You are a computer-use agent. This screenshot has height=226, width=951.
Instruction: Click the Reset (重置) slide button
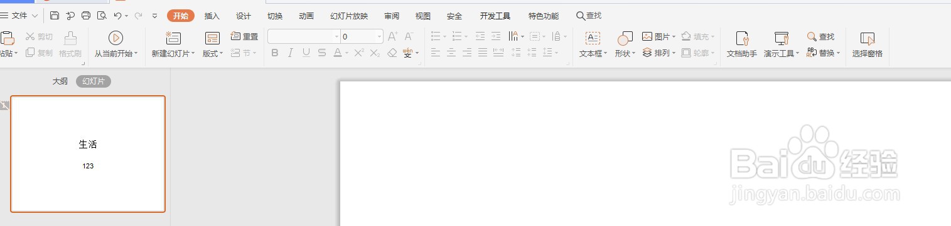coord(245,37)
